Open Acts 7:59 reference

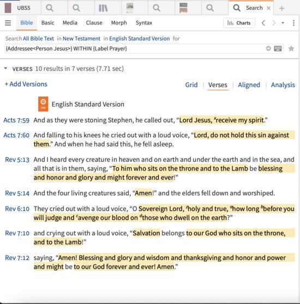point(16,120)
